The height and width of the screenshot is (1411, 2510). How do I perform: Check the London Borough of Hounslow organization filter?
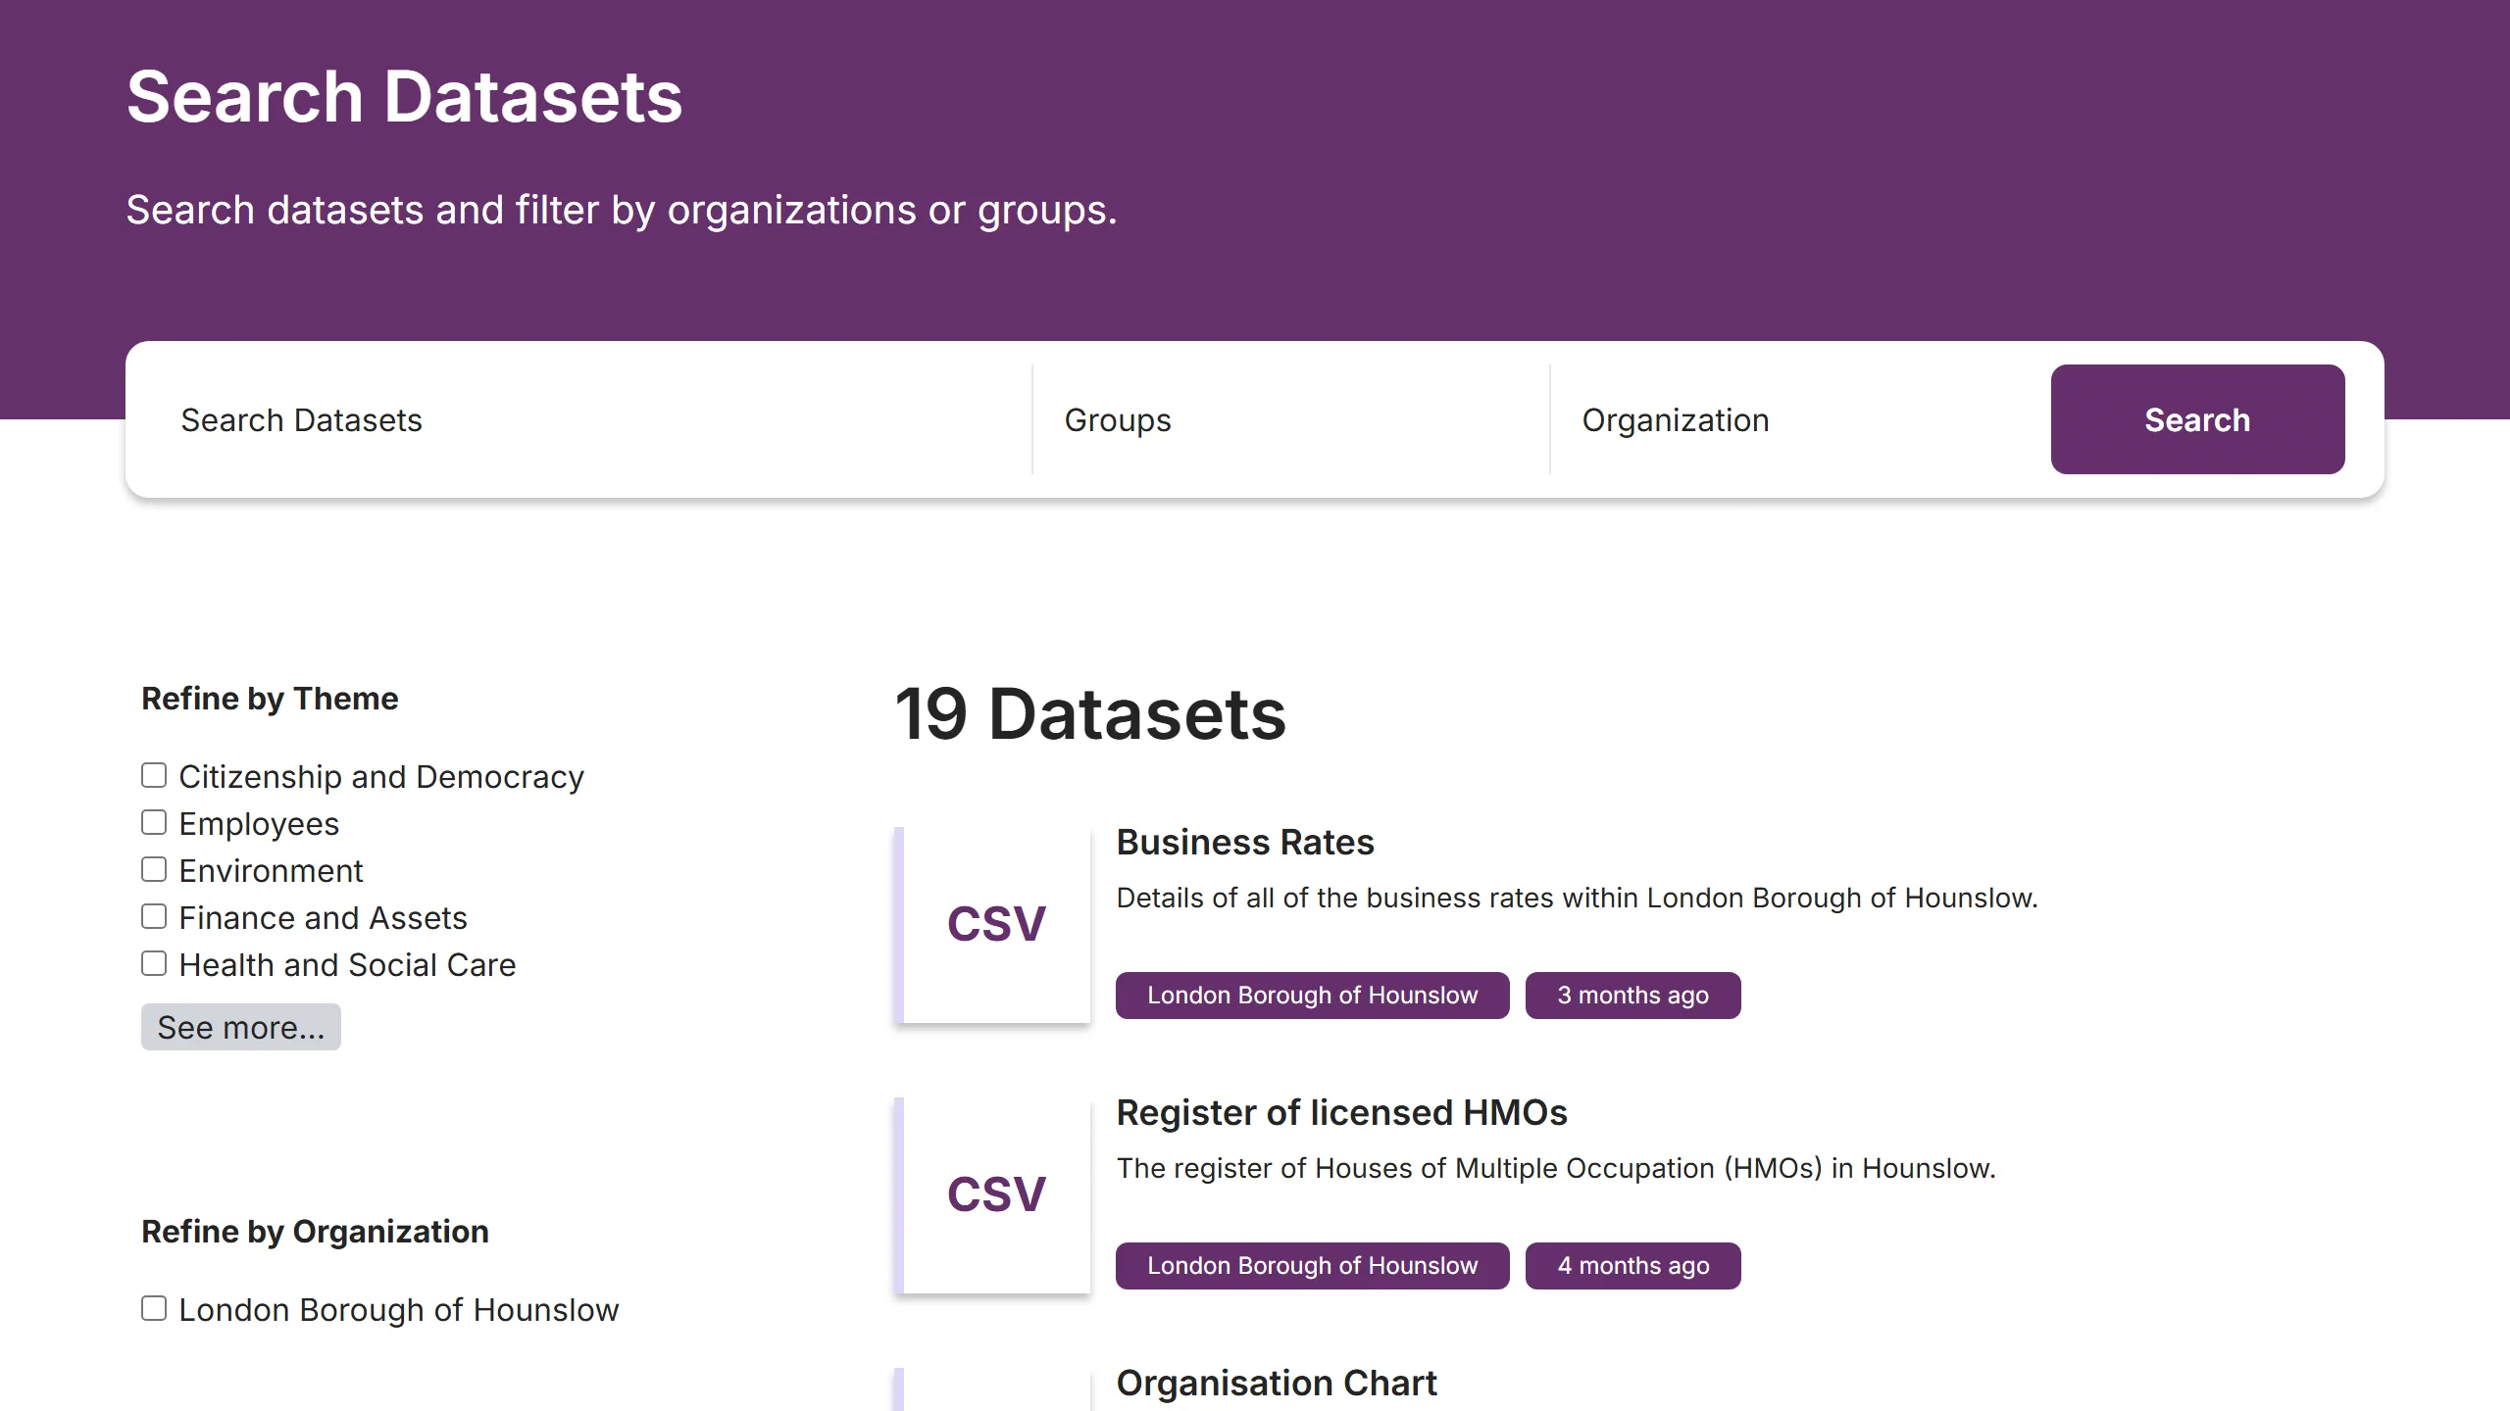(x=154, y=1308)
